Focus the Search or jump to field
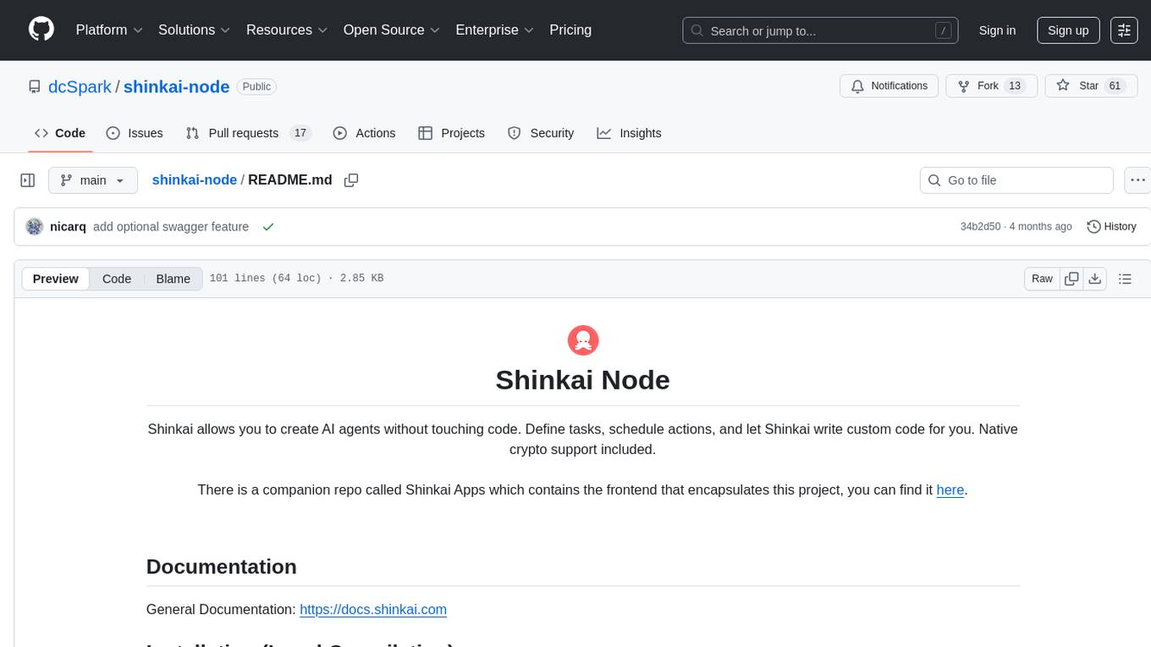 point(820,30)
